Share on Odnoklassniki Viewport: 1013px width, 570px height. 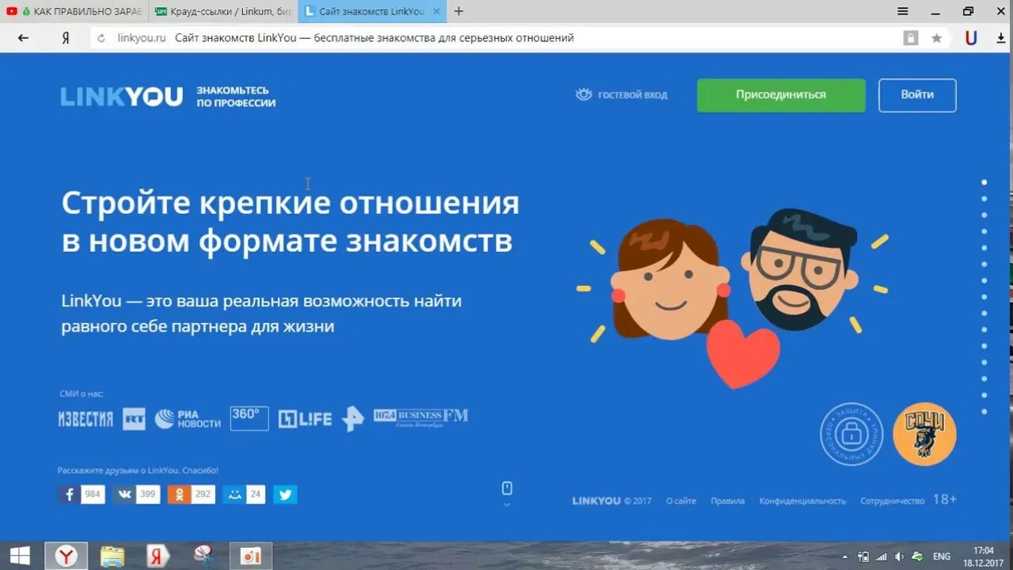pyautogui.click(x=192, y=495)
